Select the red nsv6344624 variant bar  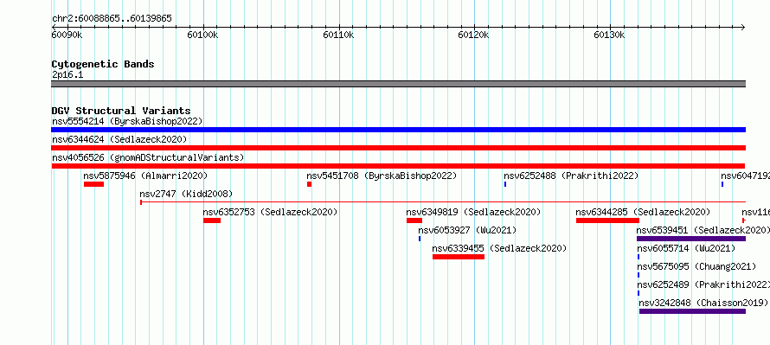(398, 148)
